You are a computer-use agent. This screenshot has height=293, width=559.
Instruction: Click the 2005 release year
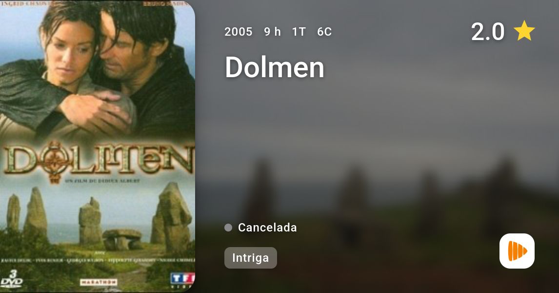[238, 32]
